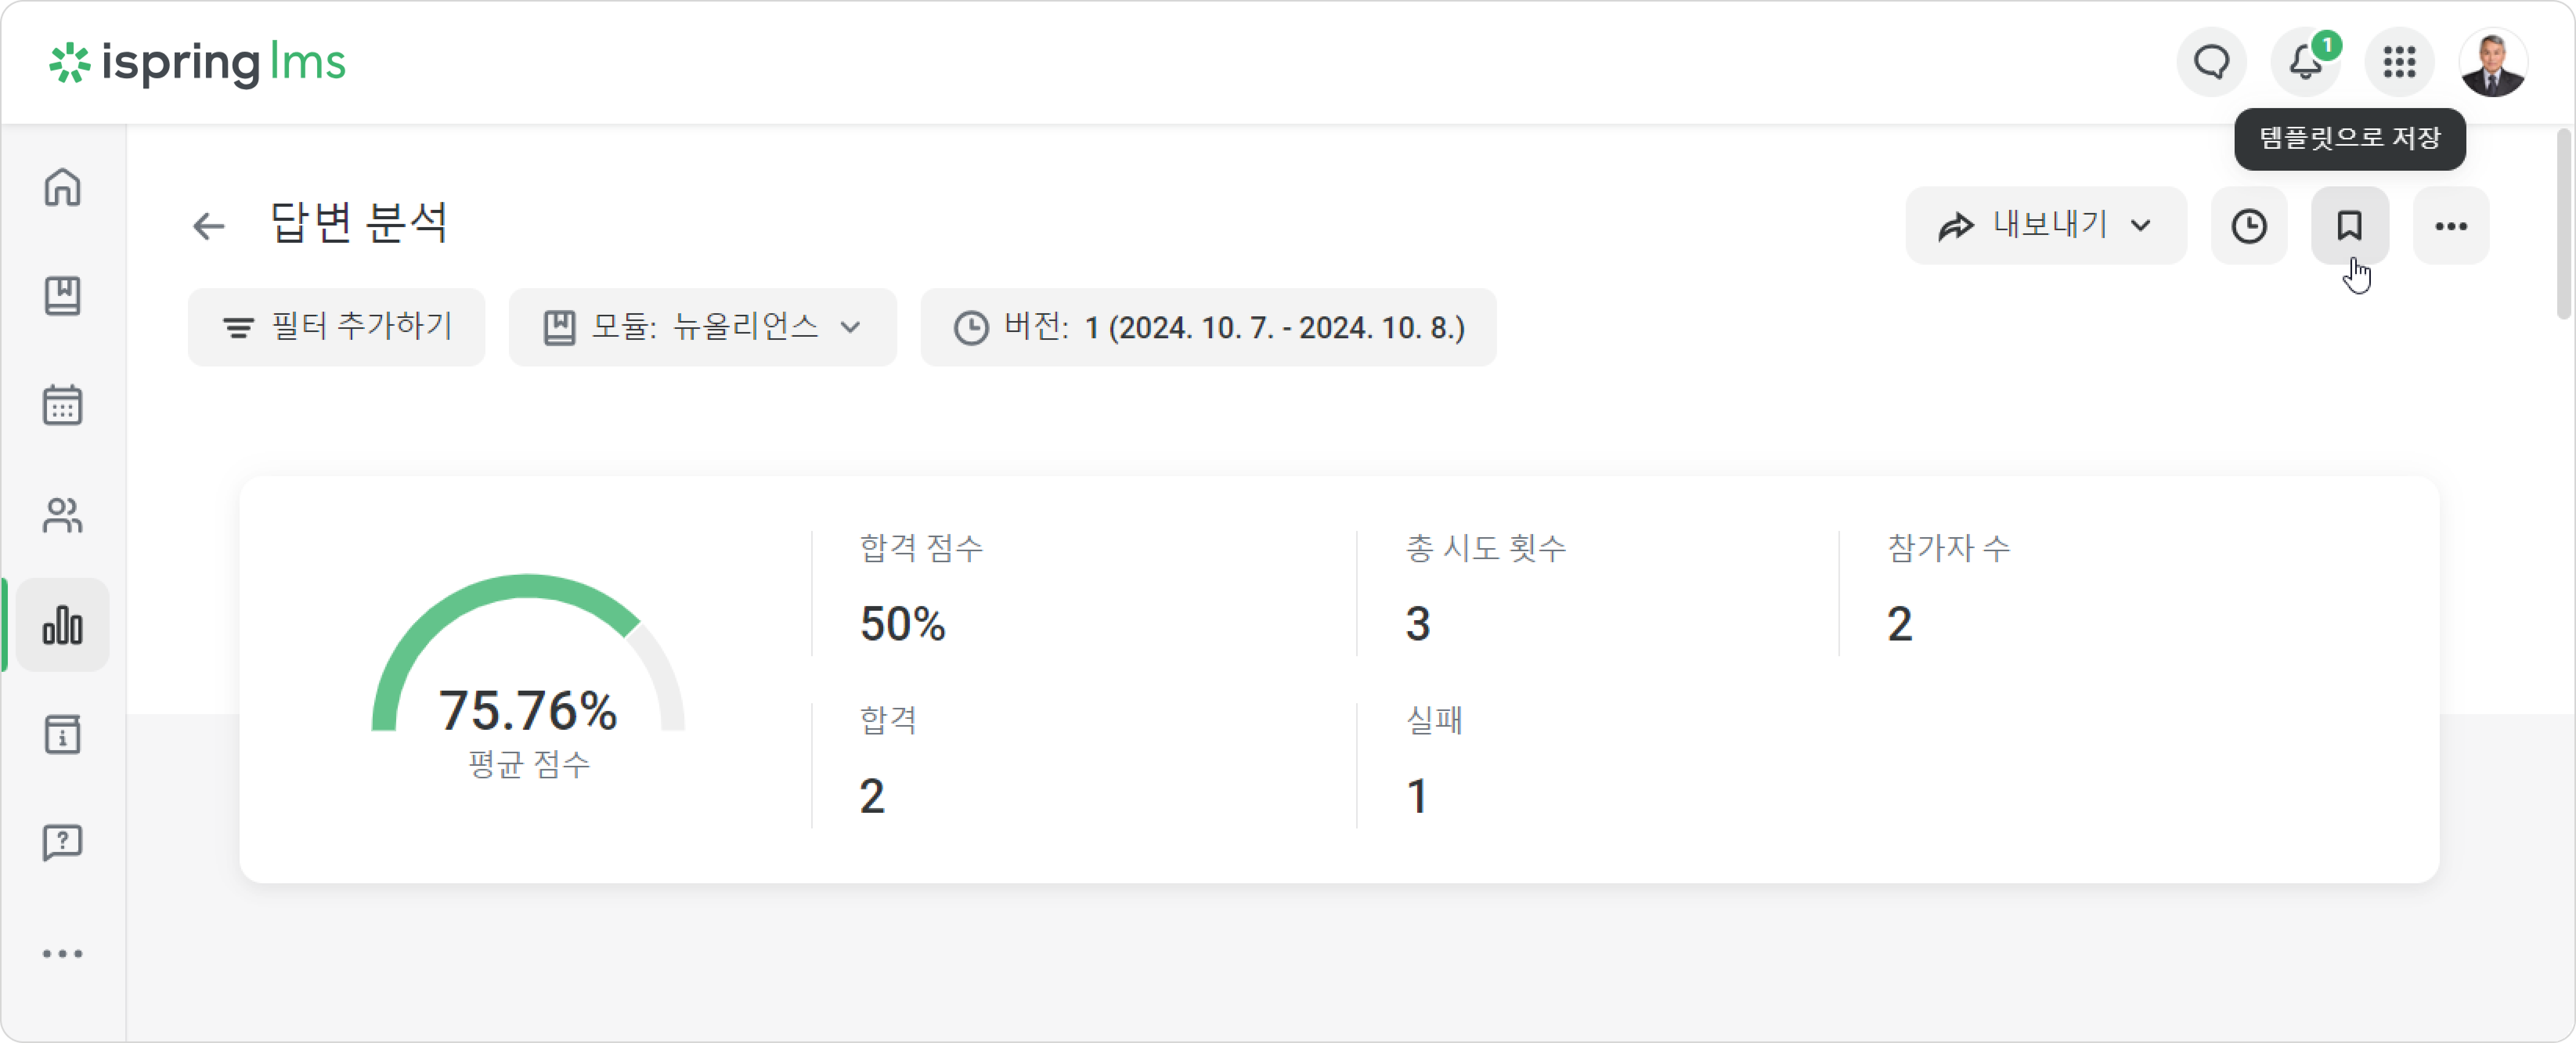Viewport: 2576px width, 1043px height.
Task: Open the three-dot more actions menu
Action: coord(2451,226)
